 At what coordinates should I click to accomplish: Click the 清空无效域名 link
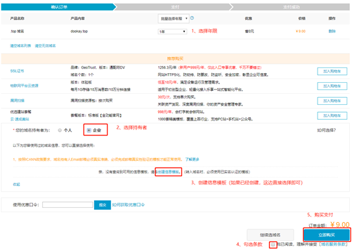click(x=45, y=46)
